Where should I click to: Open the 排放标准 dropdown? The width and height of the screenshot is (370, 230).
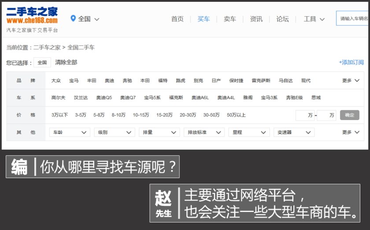pos(204,132)
